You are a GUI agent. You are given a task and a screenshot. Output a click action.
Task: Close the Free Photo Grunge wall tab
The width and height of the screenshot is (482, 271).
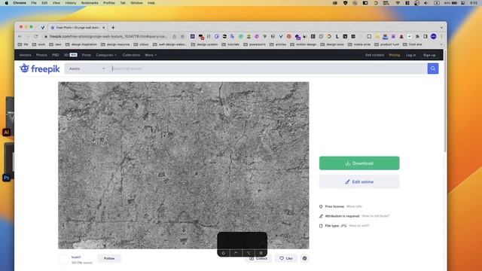pos(104,28)
